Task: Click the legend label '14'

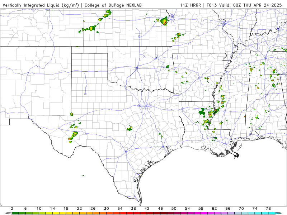Action: [x=52, y=209]
